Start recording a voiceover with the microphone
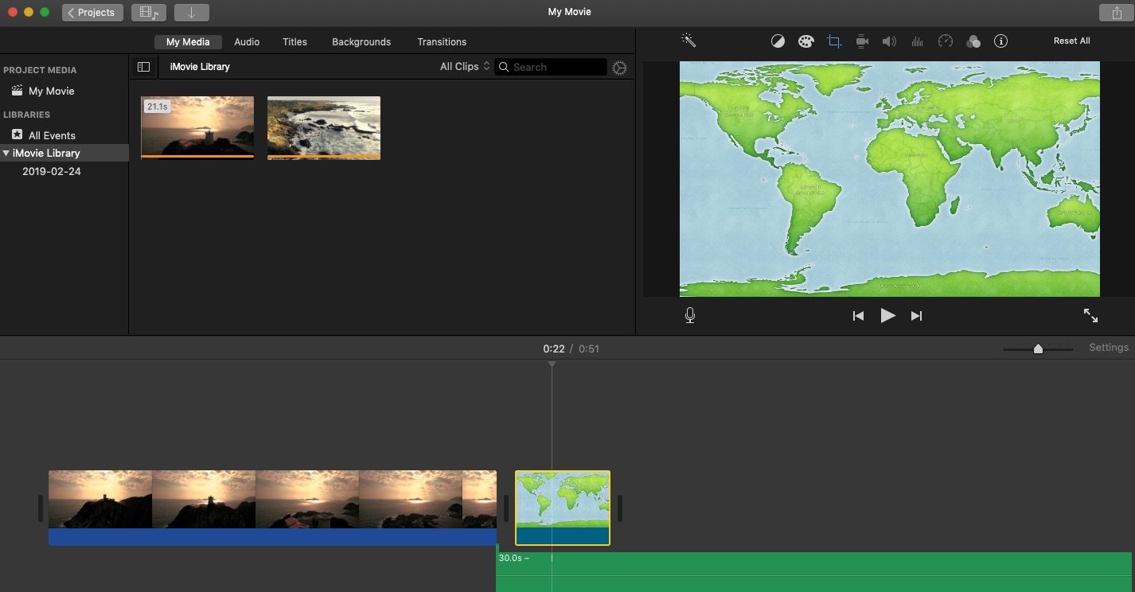Viewport: 1135px width, 592px height. point(689,315)
